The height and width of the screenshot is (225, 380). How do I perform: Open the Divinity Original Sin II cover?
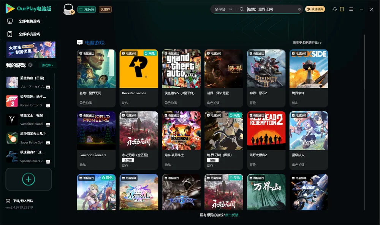click(x=266, y=69)
